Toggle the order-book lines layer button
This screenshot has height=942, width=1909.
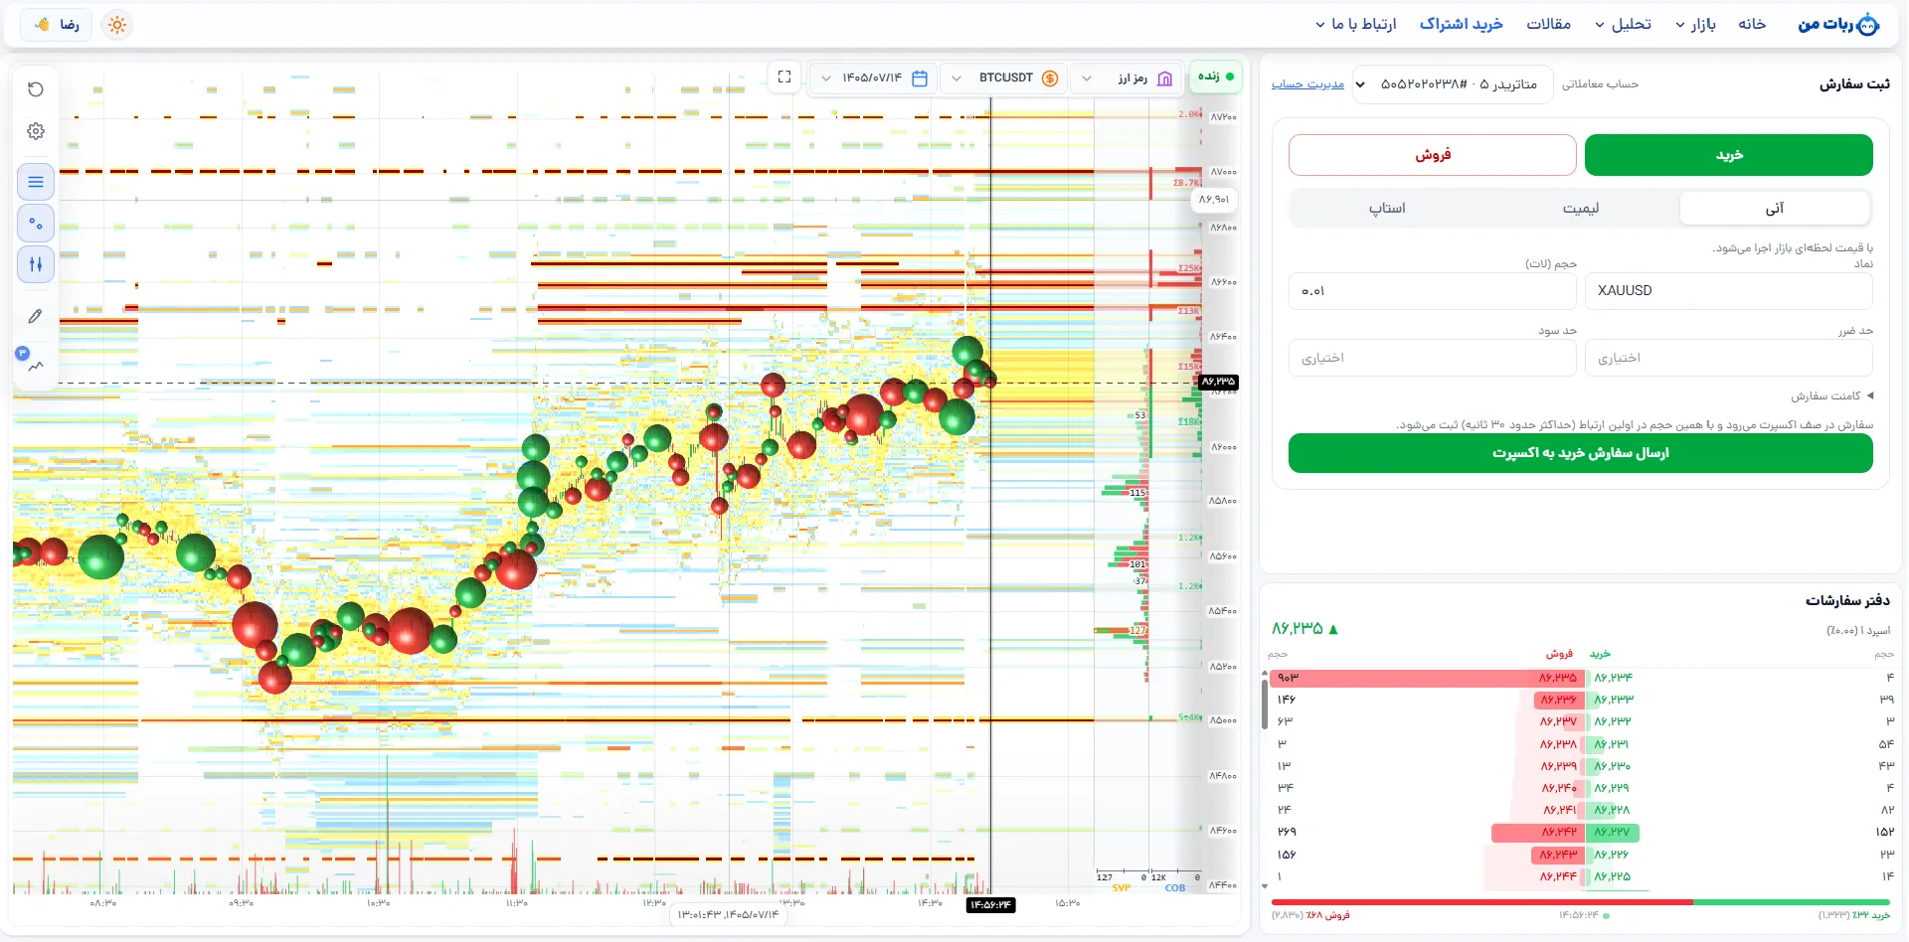coord(36,182)
